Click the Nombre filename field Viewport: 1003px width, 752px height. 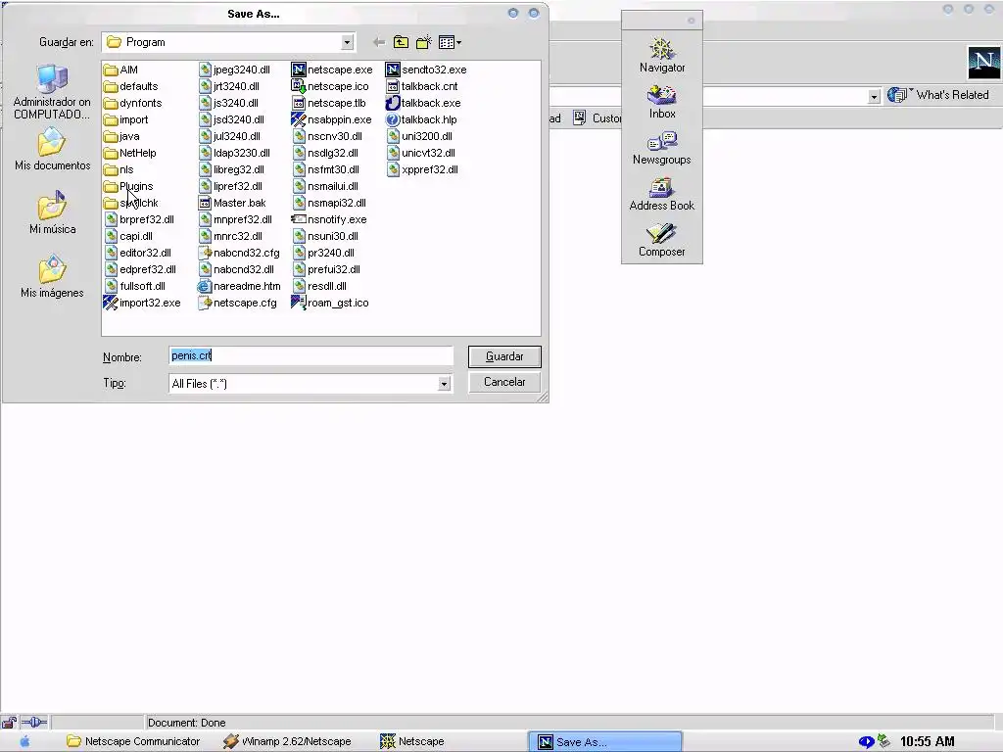[x=310, y=355]
